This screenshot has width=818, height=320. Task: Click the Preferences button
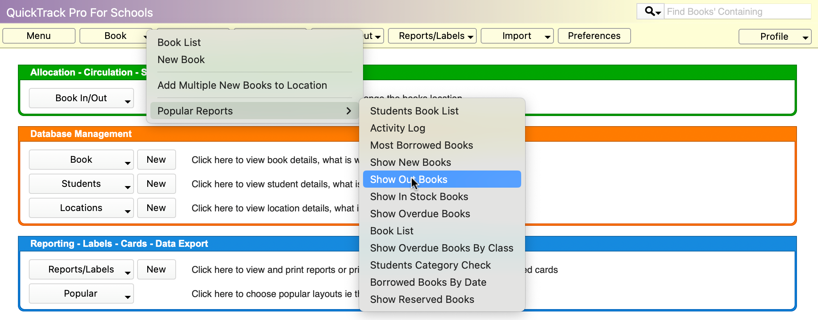click(x=594, y=36)
